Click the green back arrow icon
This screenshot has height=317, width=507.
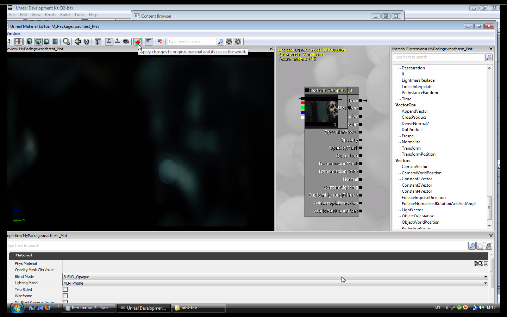77,42
